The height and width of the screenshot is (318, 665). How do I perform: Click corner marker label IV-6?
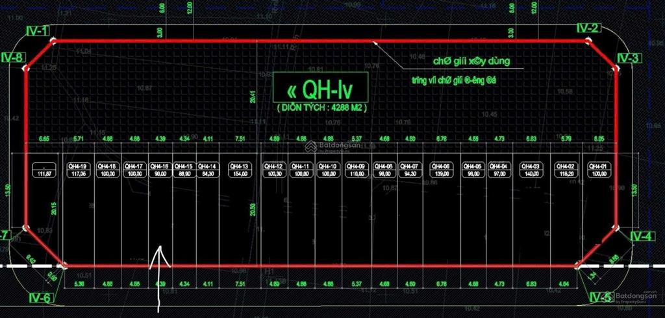[38, 299]
